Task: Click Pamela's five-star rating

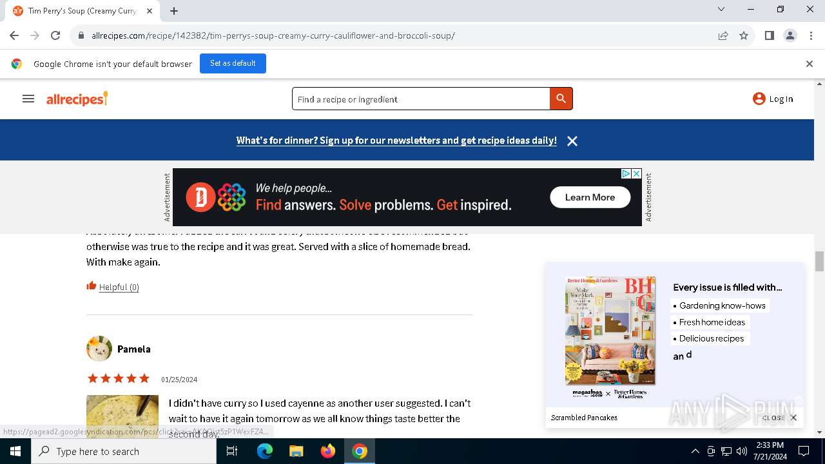Action: click(119, 378)
